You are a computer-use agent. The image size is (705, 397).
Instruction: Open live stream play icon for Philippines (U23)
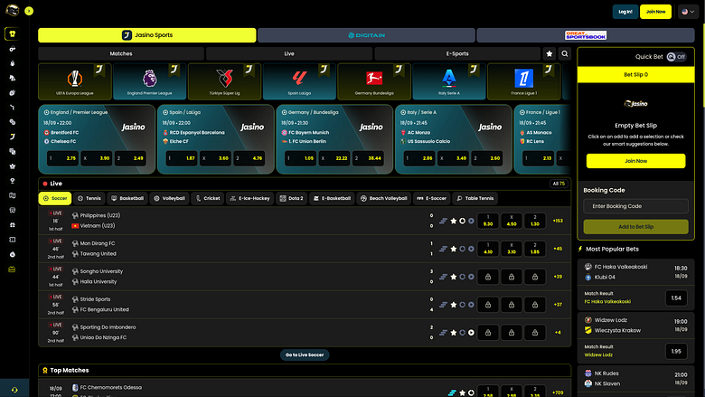[471, 221]
